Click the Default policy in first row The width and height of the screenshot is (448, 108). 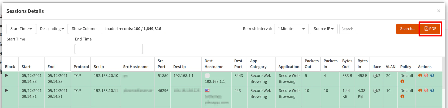(407, 76)
